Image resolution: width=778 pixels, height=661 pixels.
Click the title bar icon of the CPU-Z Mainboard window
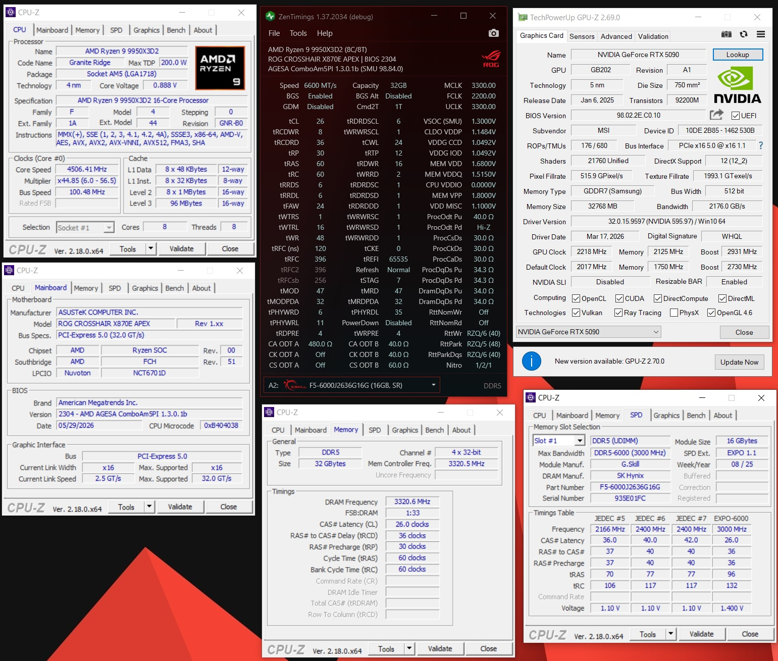tap(9, 270)
